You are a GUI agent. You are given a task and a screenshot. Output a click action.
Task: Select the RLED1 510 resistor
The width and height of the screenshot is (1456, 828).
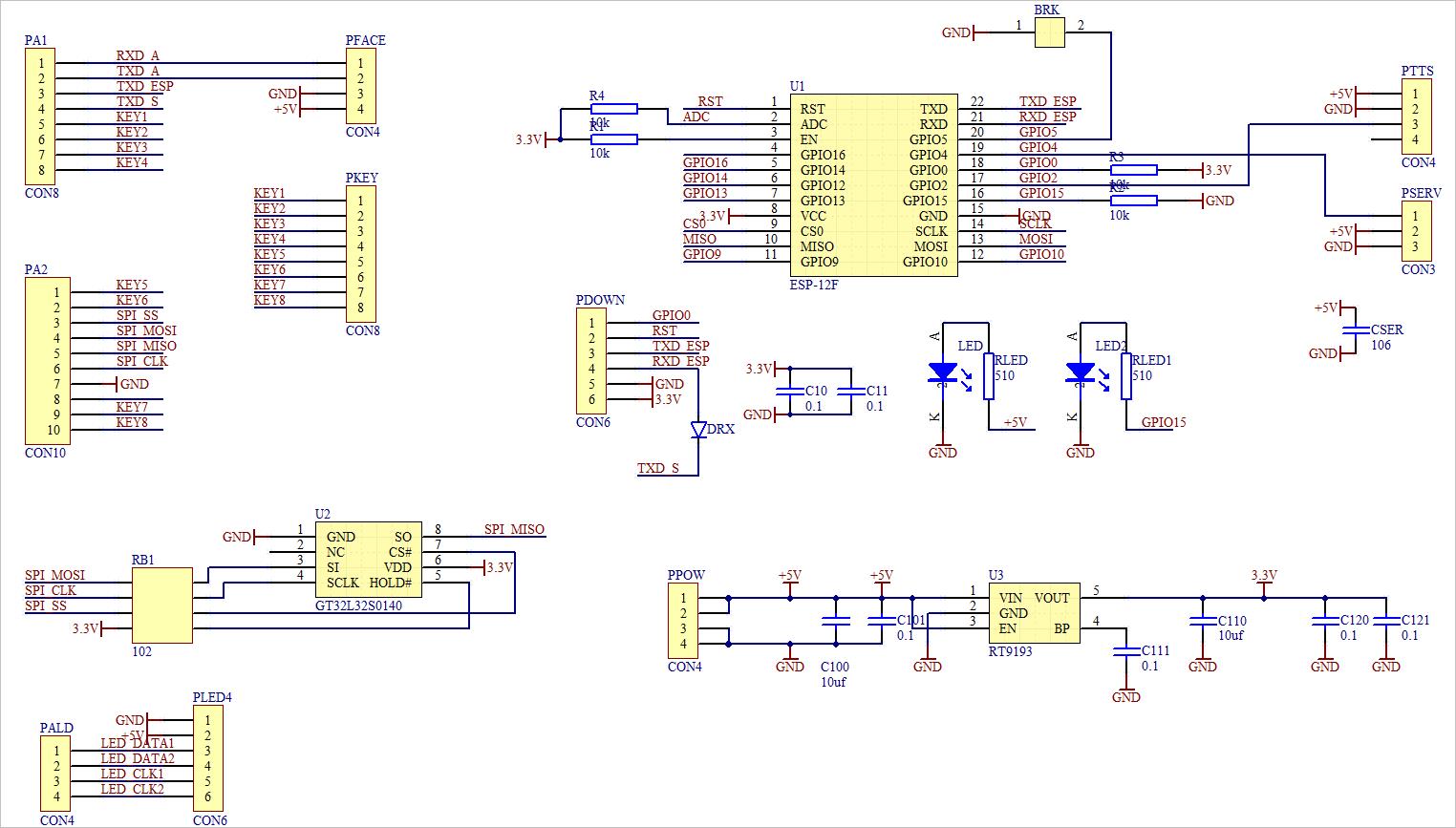coord(1126,376)
